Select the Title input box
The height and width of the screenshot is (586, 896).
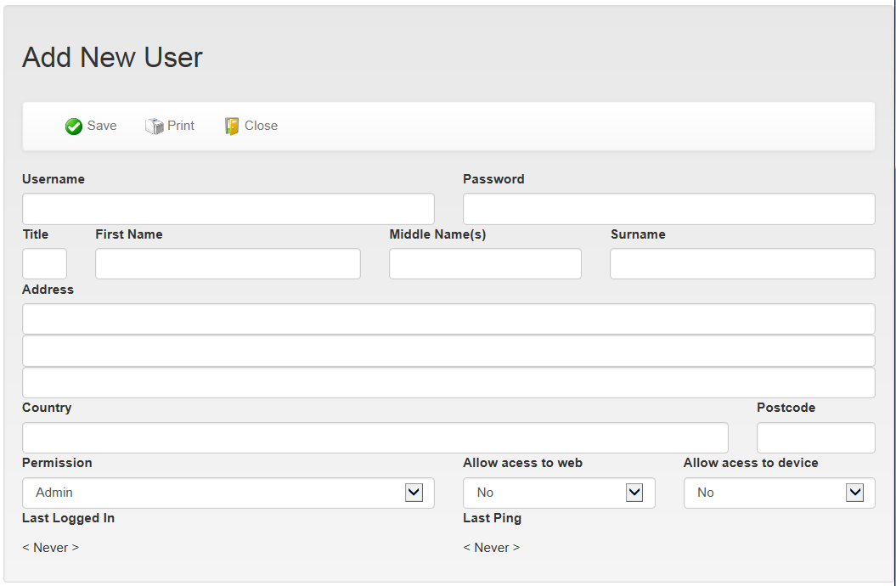[44, 264]
